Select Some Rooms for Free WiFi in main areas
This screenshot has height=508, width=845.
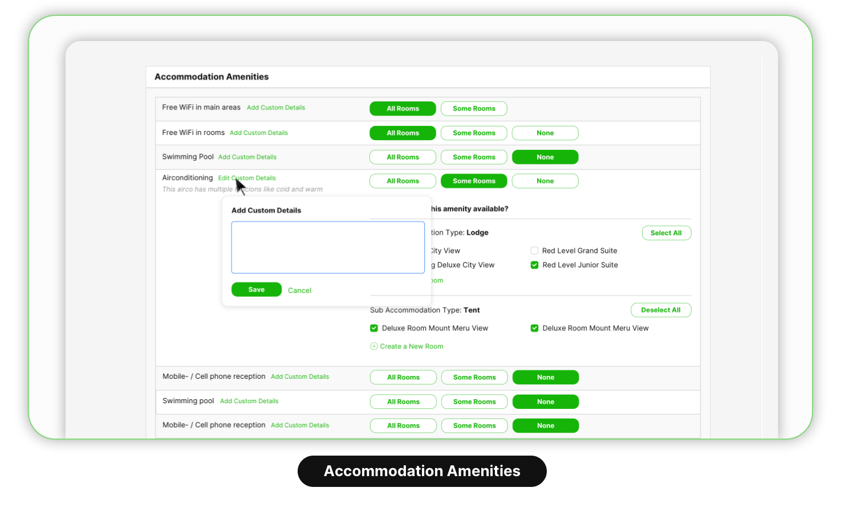tap(474, 109)
